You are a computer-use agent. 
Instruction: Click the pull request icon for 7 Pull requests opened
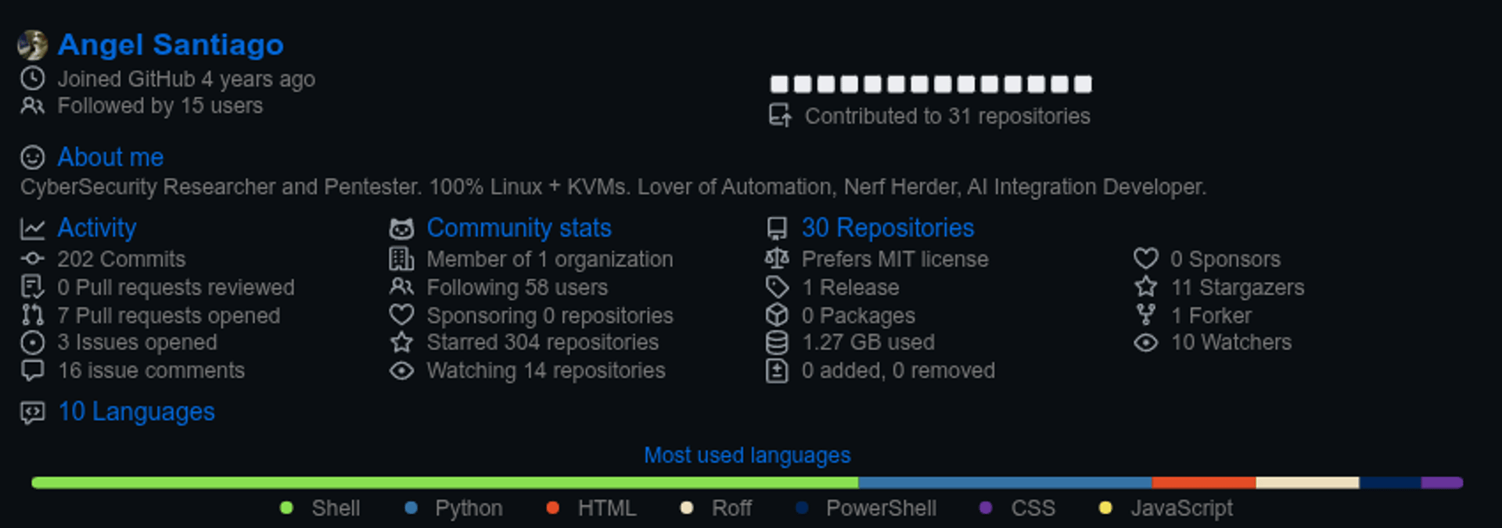point(32,315)
